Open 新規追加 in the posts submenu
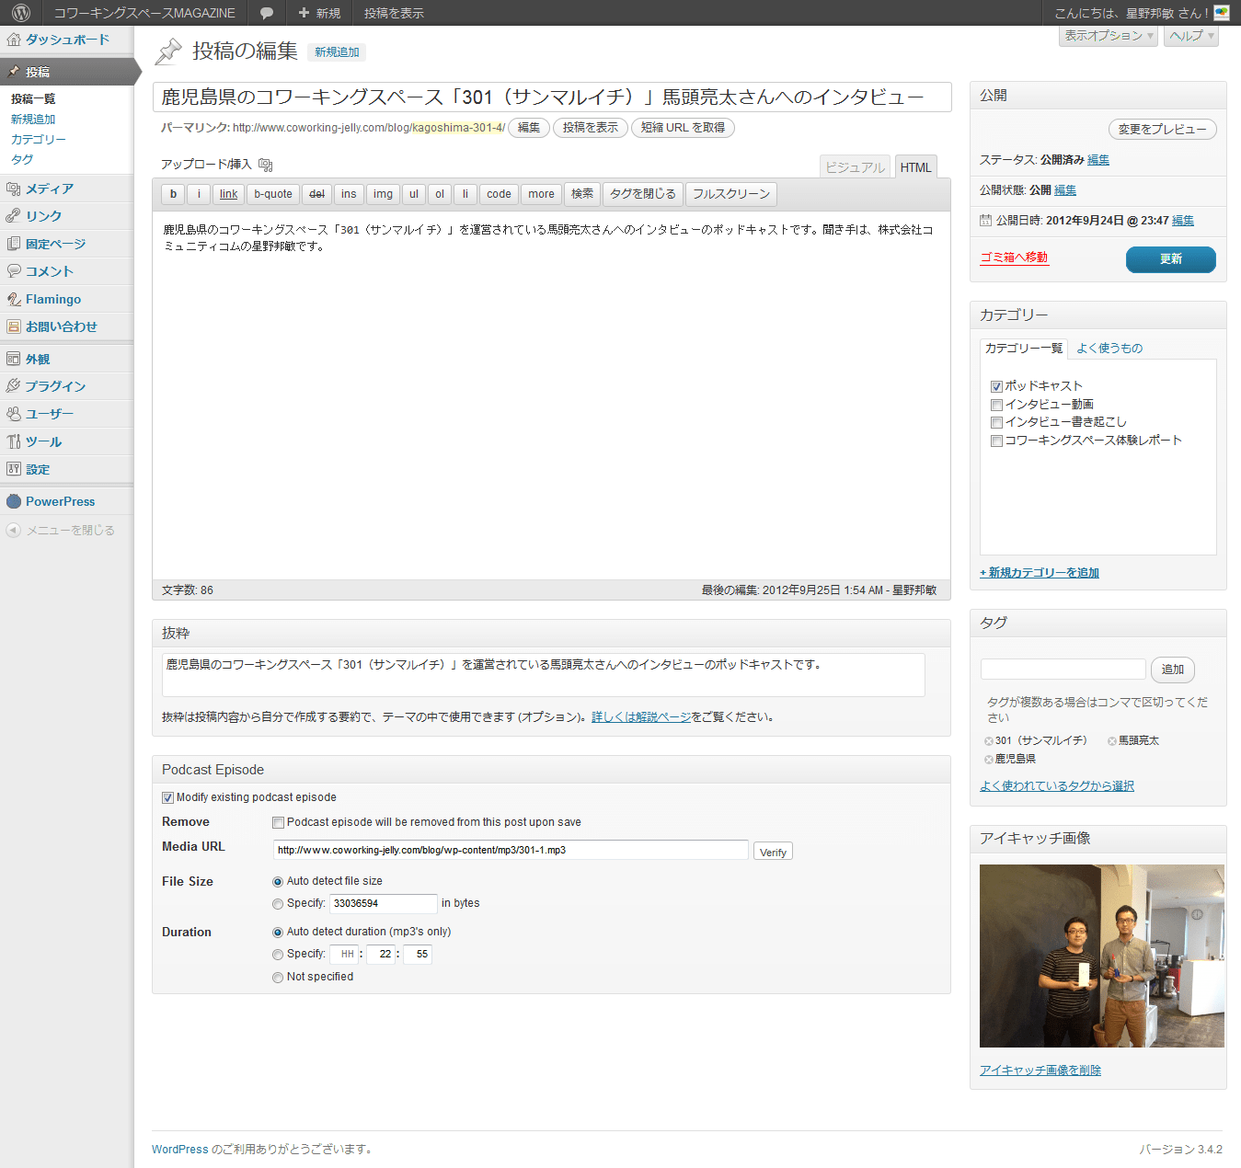Screen dimensions: 1241x1168 33,120
